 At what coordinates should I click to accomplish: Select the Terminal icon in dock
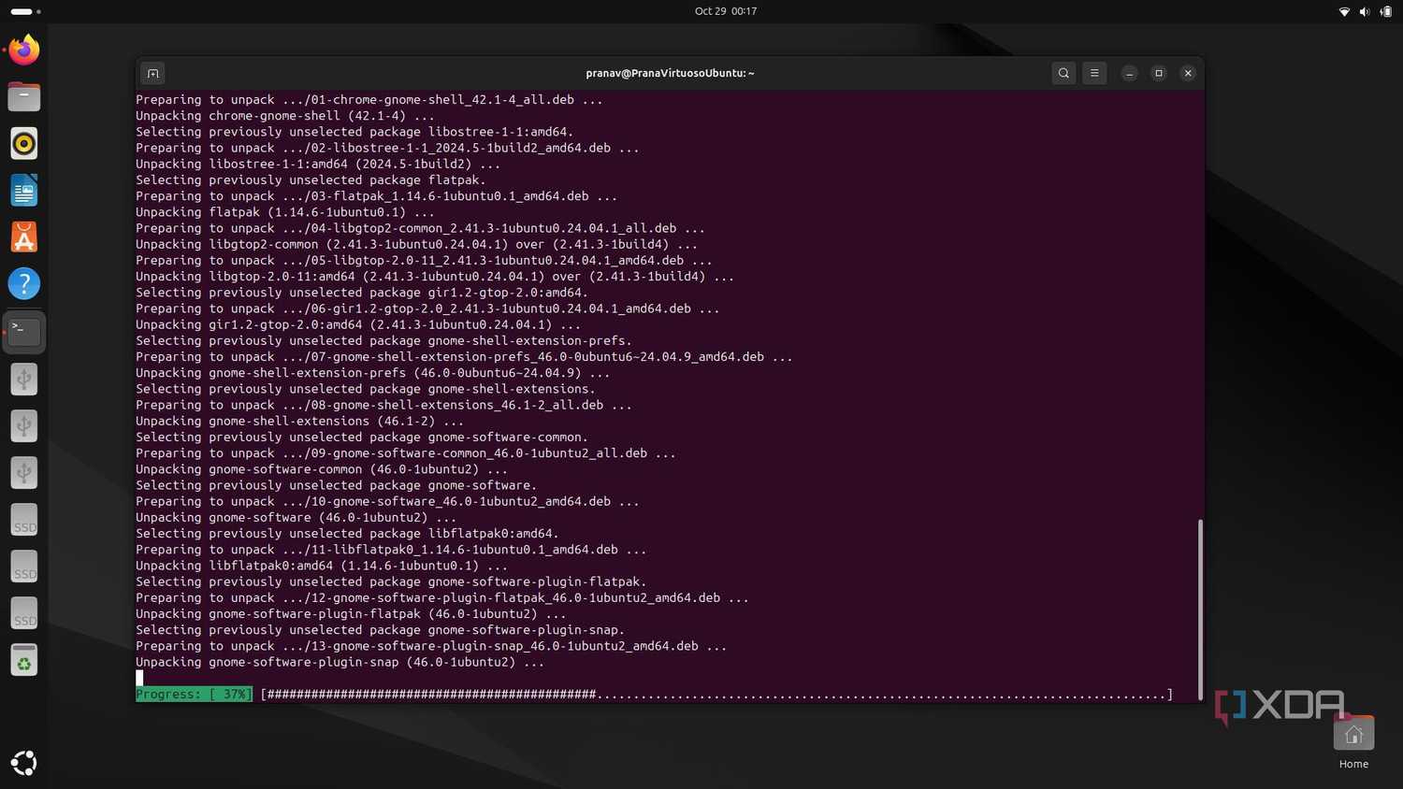pyautogui.click(x=24, y=332)
